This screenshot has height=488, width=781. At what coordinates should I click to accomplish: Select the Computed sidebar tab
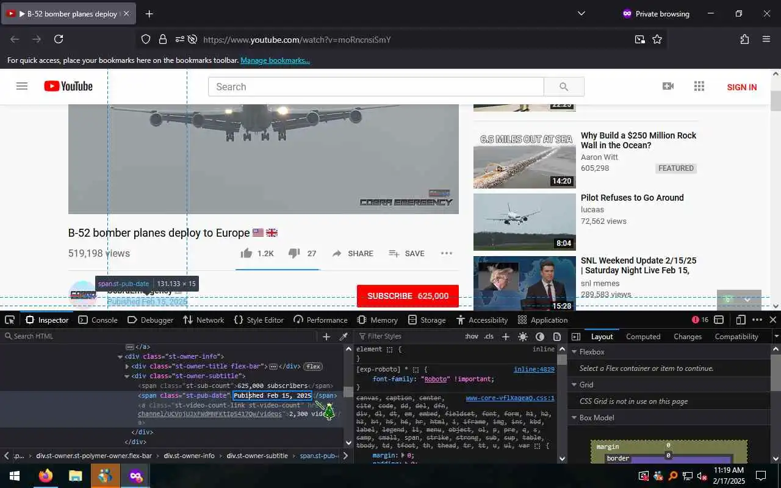point(643,336)
